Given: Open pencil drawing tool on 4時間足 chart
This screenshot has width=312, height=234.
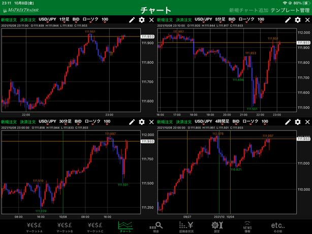Looking at the screenshot, I should 288,122.
